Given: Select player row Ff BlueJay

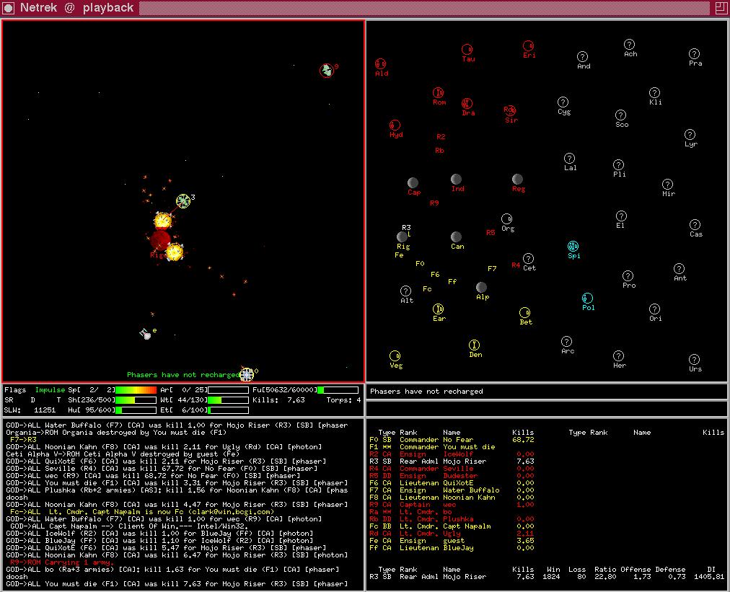Looking at the screenshot, I should coord(452,548).
